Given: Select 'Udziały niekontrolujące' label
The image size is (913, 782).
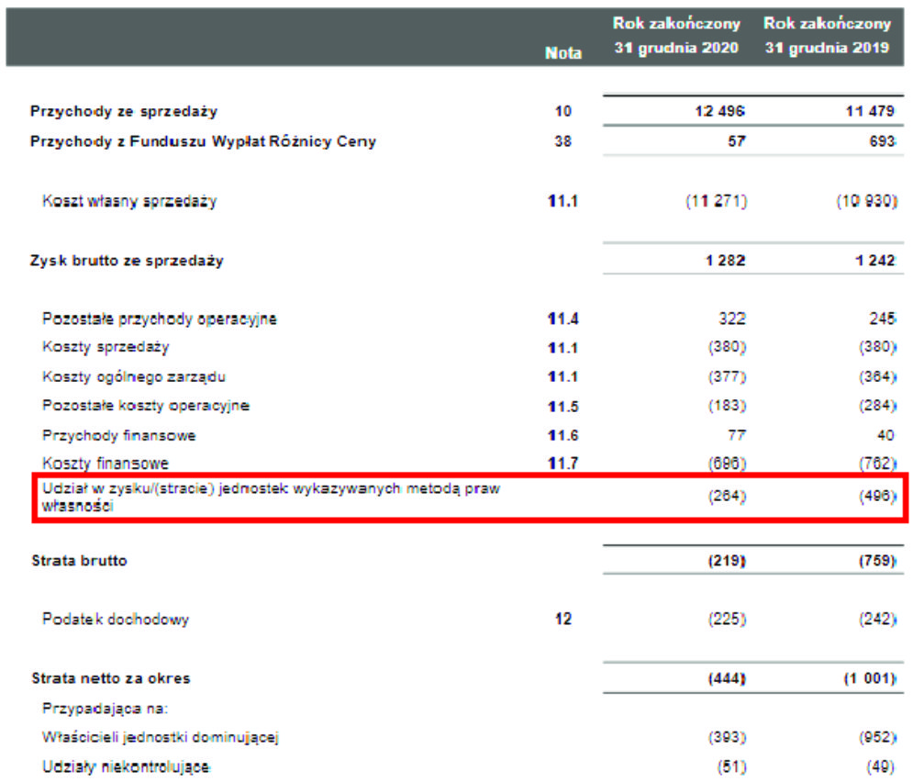Looking at the screenshot, I should pyautogui.click(x=126, y=767).
